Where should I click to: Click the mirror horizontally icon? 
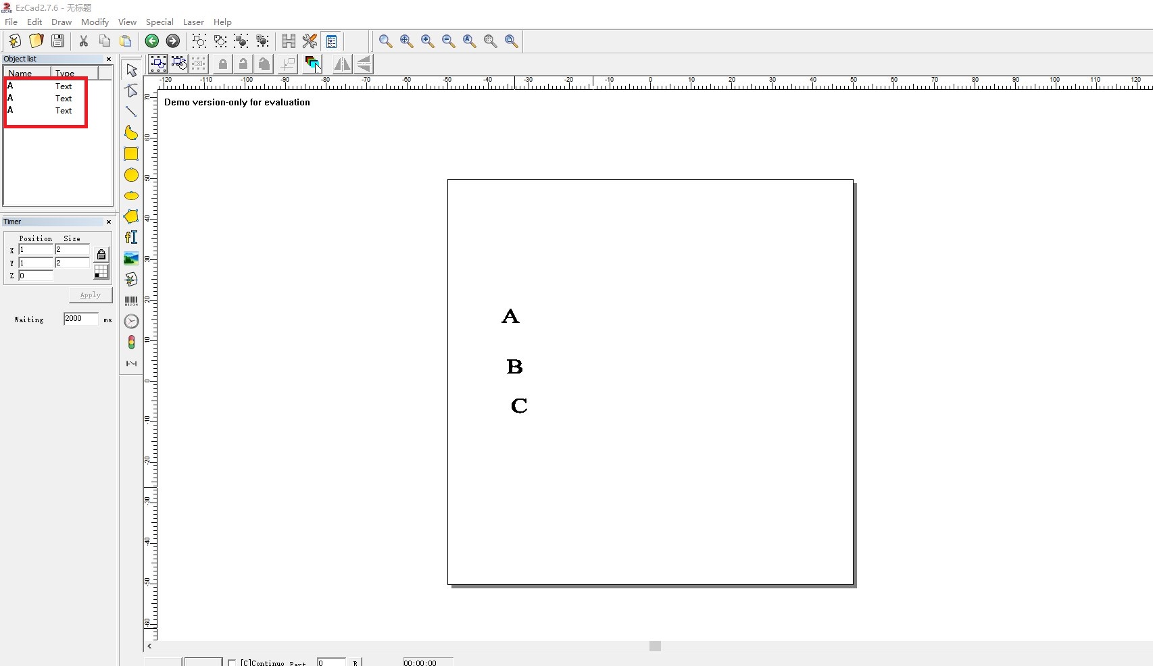click(x=342, y=64)
